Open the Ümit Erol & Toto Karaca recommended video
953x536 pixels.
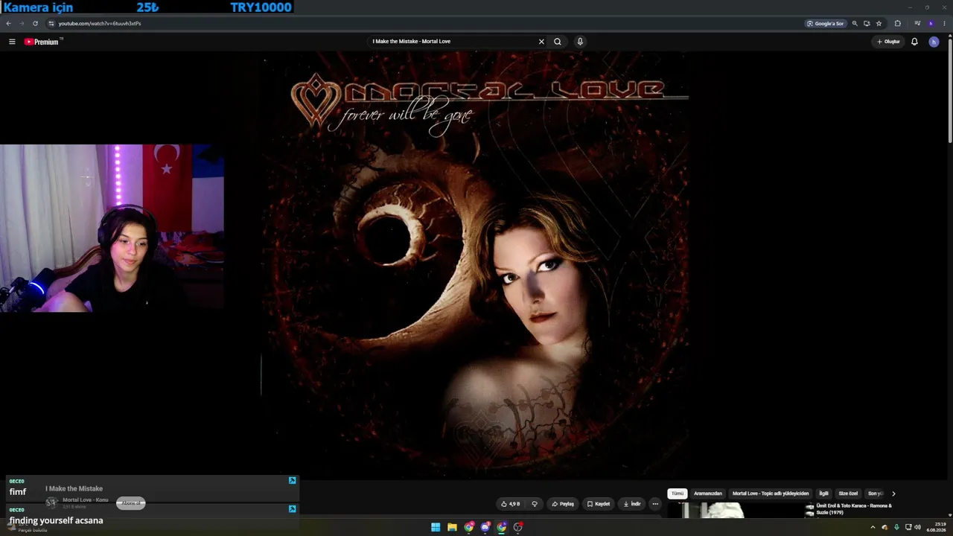[x=854, y=509]
